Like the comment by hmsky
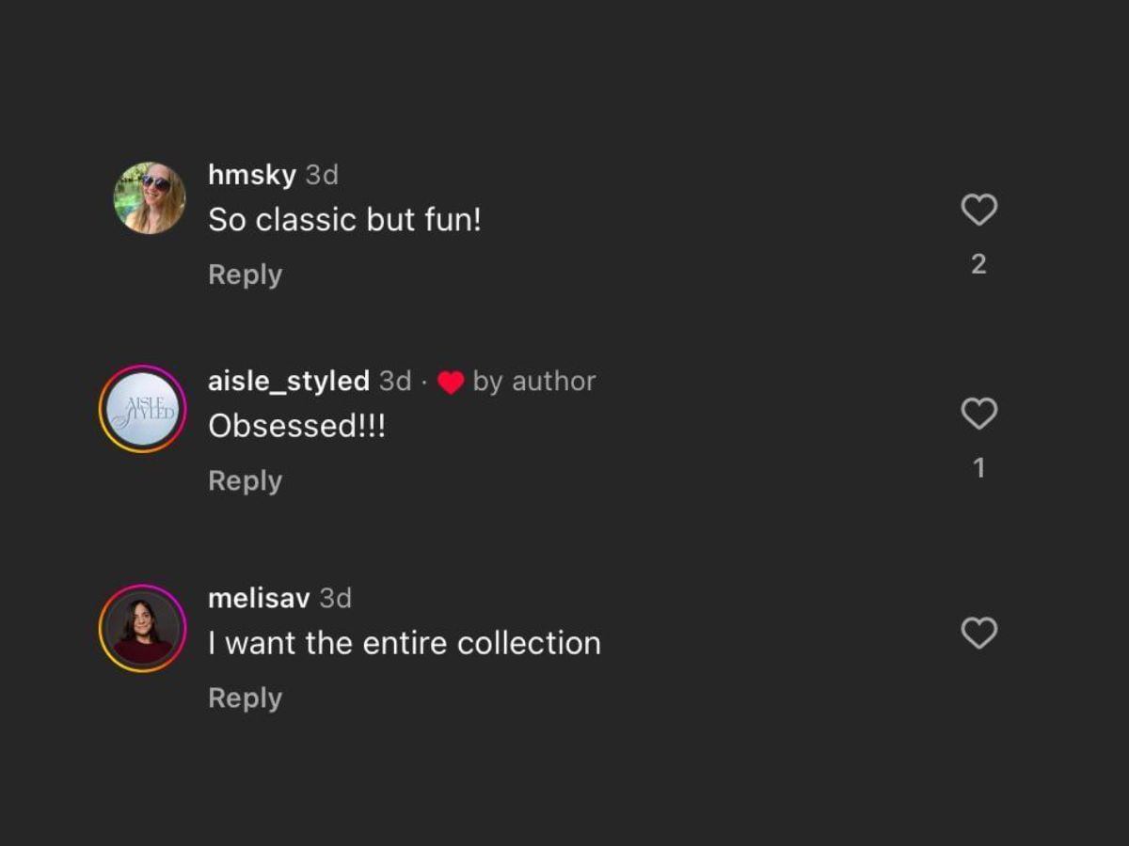The width and height of the screenshot is (1129, 846). click(978, 209)
